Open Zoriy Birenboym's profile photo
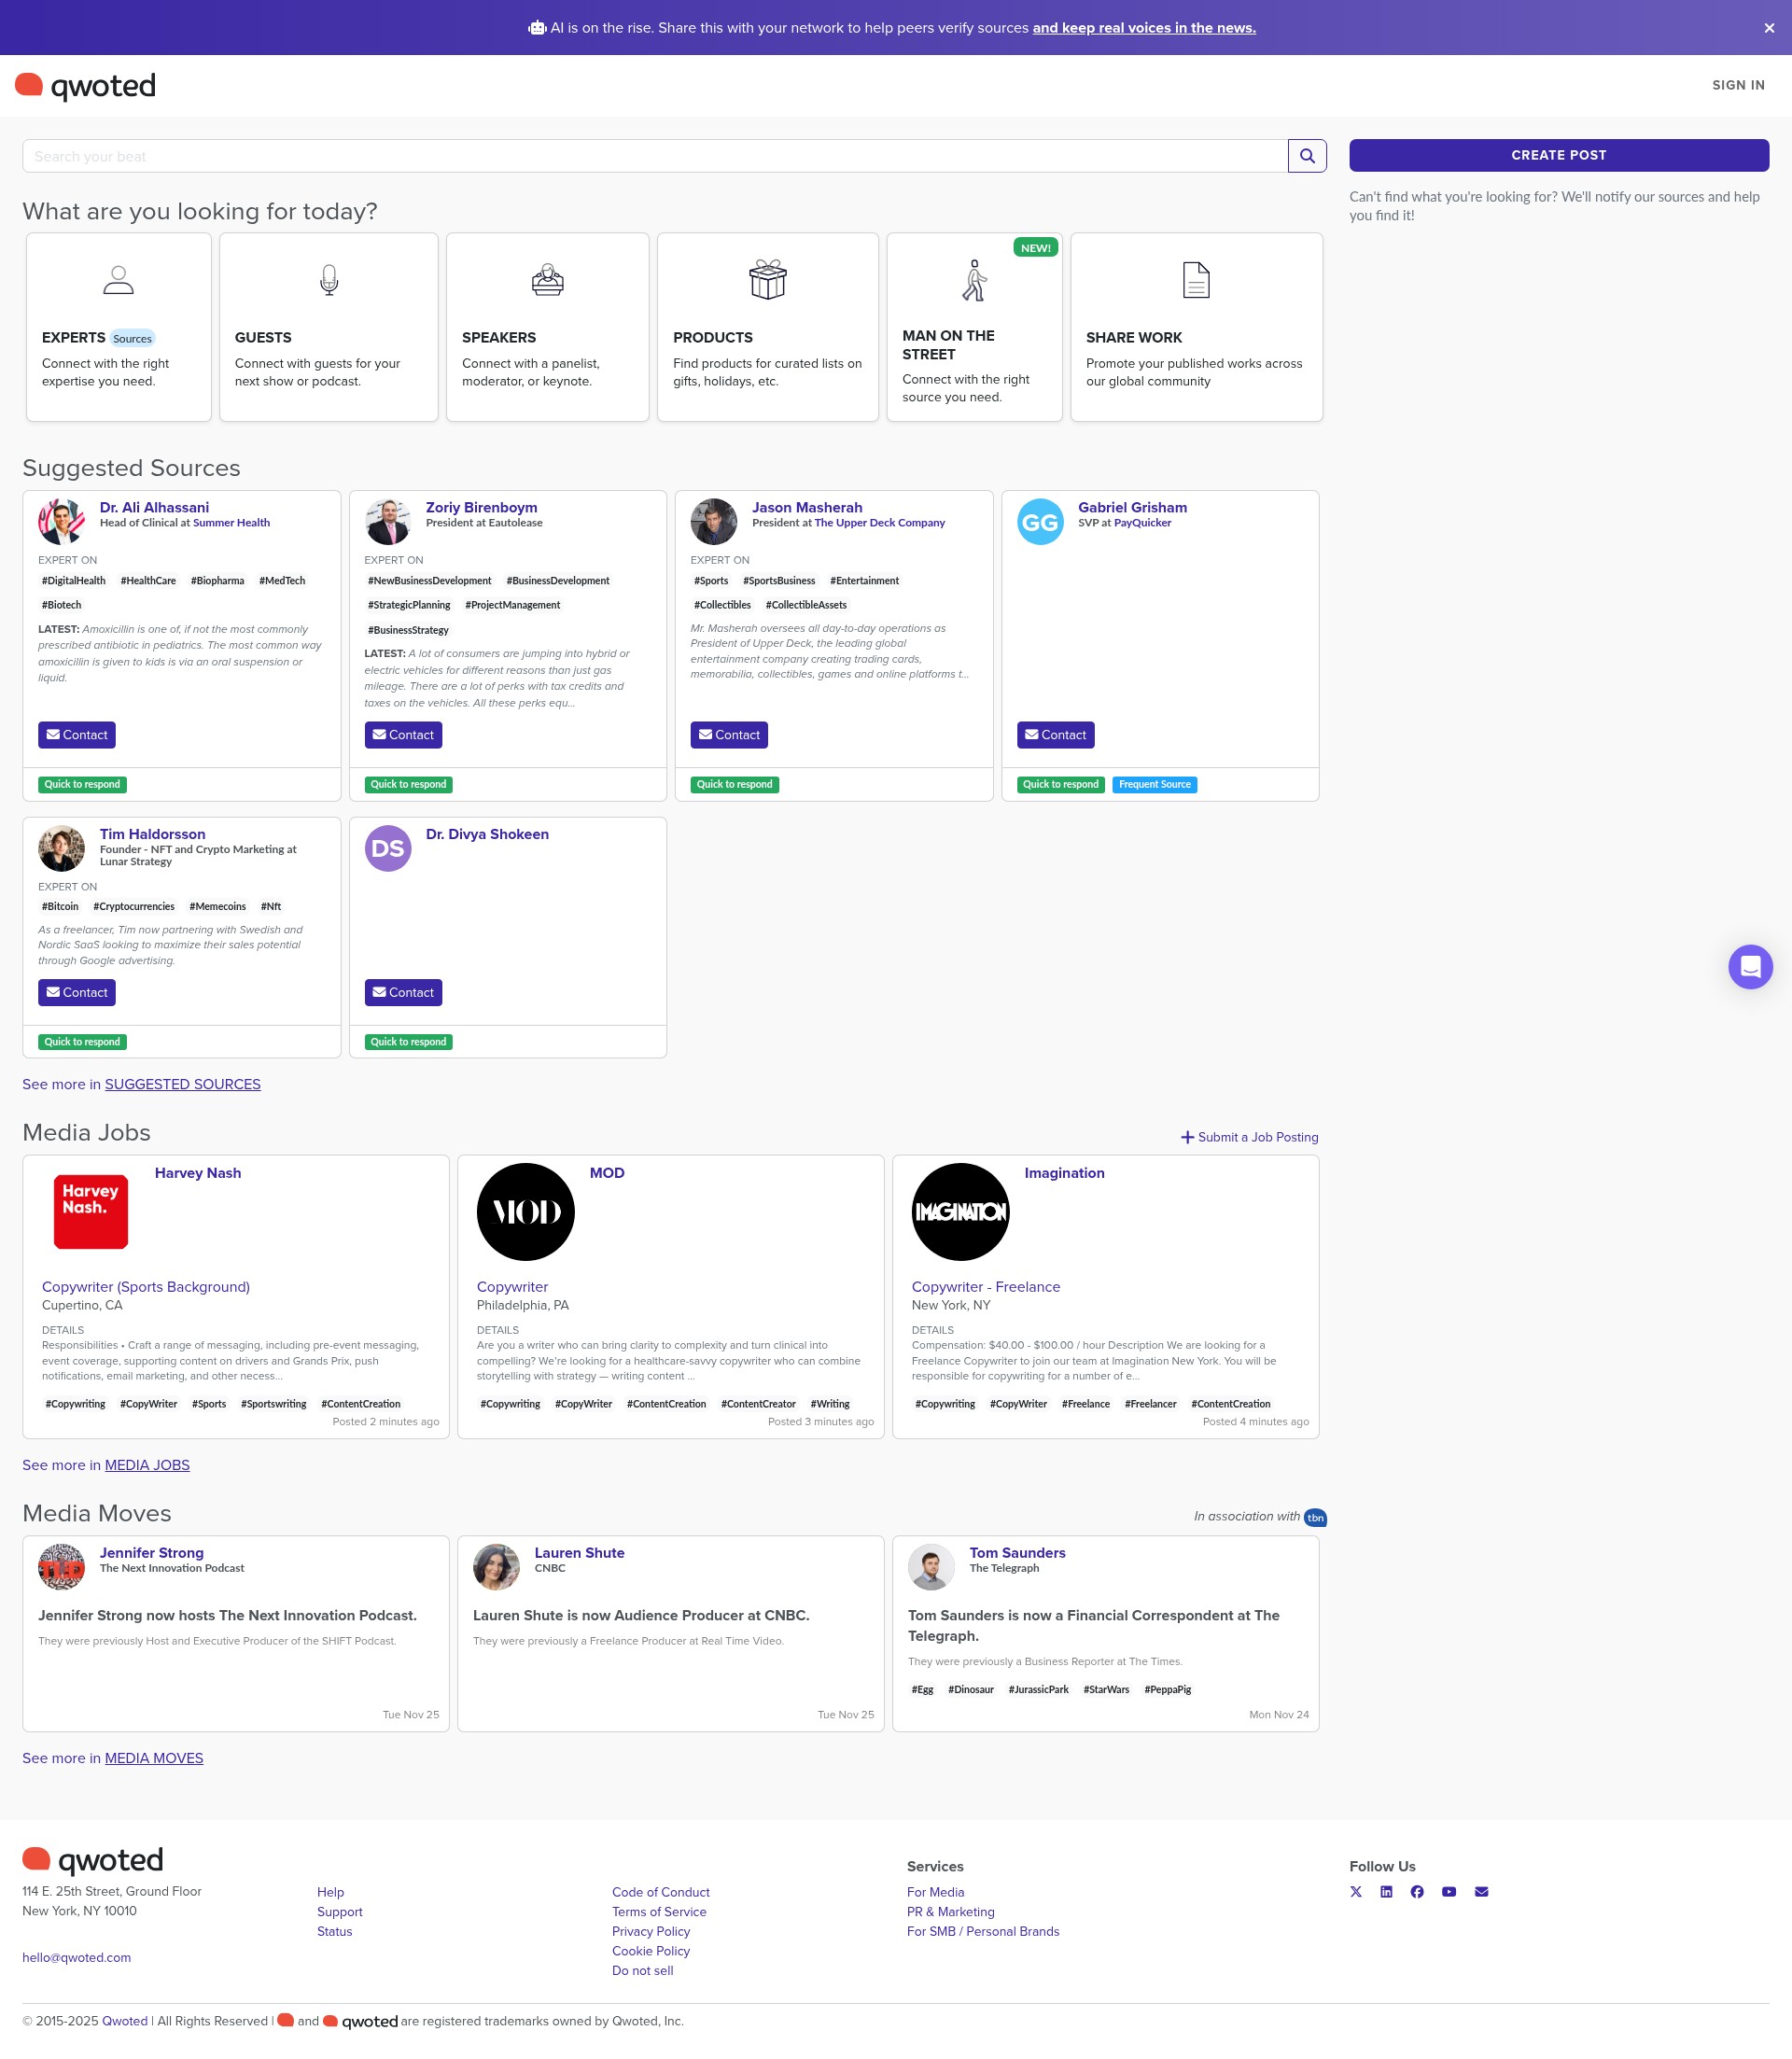The width and height of the screenshot is (1792, 2059). pyautogui.click(x=388, y=522)
